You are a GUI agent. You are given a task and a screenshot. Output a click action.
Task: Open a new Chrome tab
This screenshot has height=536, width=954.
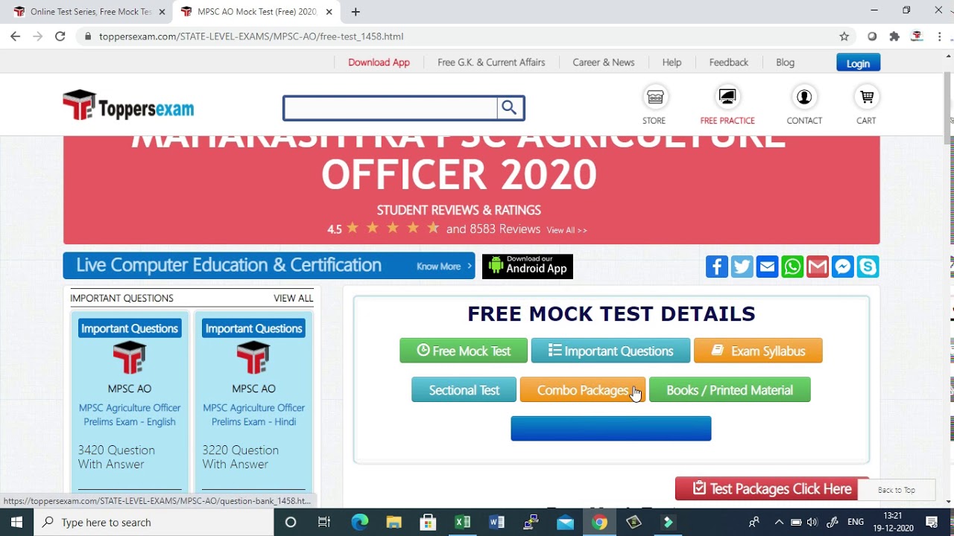pos(356,12)
